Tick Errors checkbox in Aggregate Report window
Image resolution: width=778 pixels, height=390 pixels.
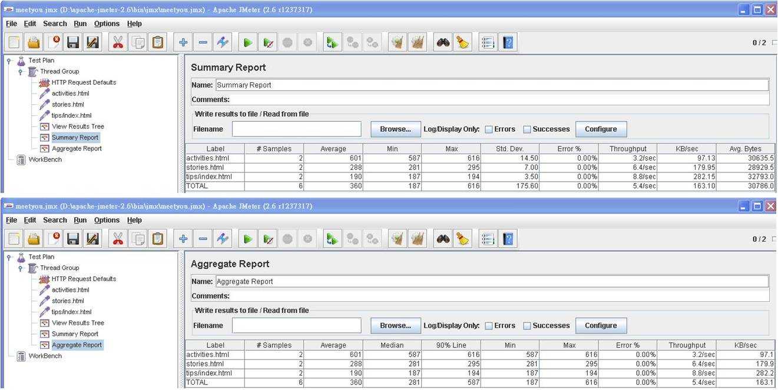click(x=489, y=326)
